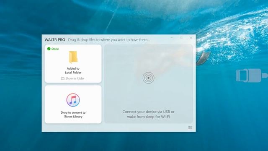The image size is (268, 151).
Task: Maximize the WALTR PRO window
Action: click(181, 38)
